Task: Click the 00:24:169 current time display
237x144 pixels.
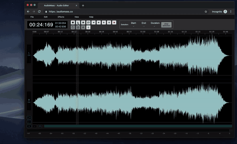Action: coord(41,25)
